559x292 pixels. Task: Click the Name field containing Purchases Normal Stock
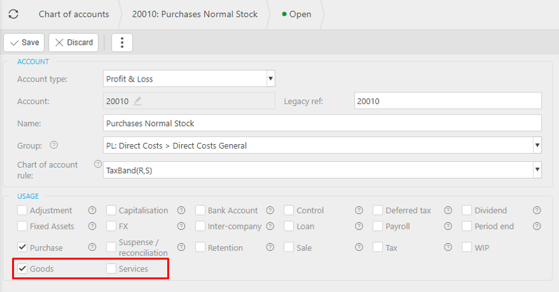click(322, 123)
